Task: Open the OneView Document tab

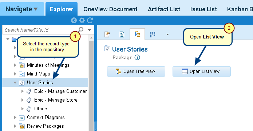Action: click(x=110, y=9)
